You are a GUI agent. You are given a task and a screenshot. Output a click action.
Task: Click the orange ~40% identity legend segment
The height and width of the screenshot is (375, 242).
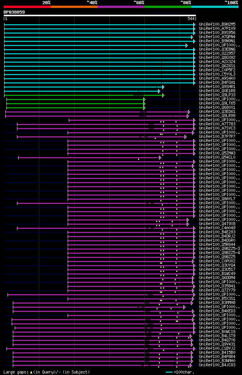(x=74, y=7)
